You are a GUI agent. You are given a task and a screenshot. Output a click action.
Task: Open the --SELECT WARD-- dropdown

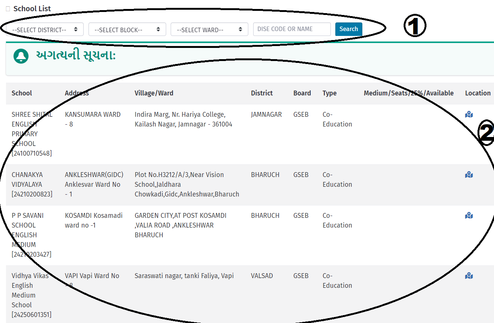pyautogui.click(x=209, y=29)
